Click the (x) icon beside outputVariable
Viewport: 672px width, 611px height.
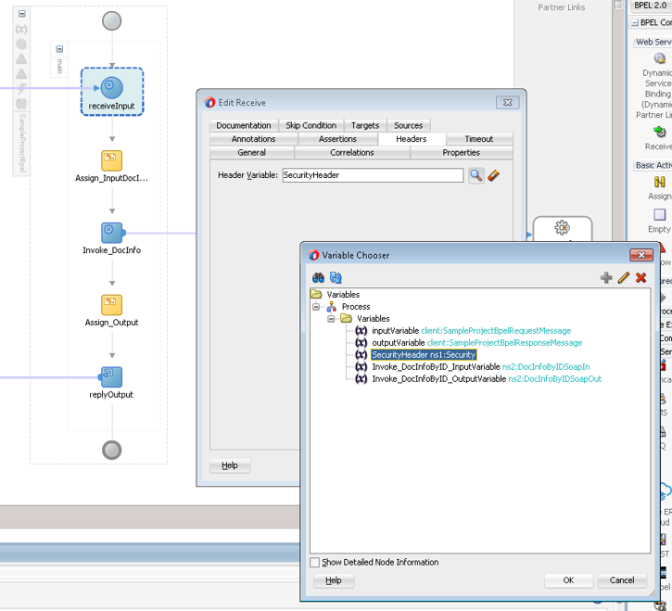click(361, 343)
